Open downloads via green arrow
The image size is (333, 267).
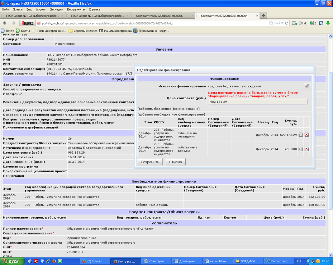[328, 23]
